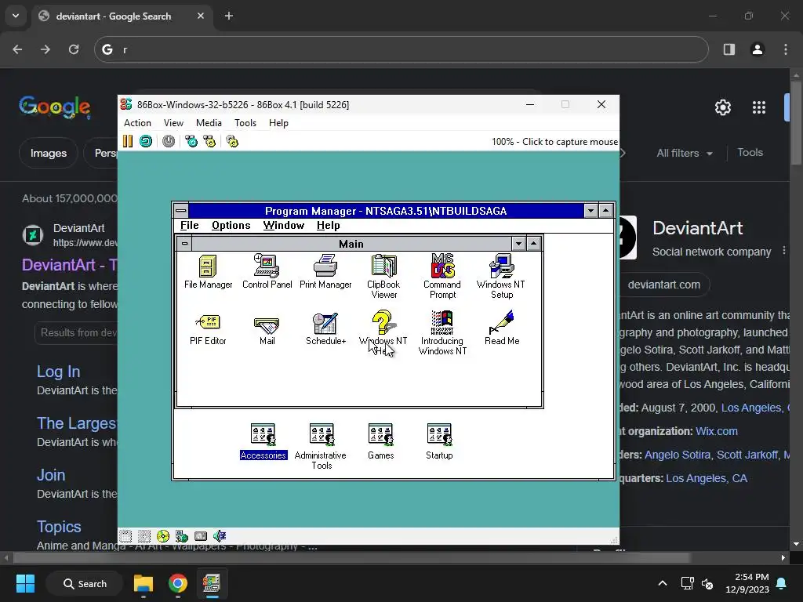
Task: Minimize the Main group window
Action: click(x=518, y=244)
